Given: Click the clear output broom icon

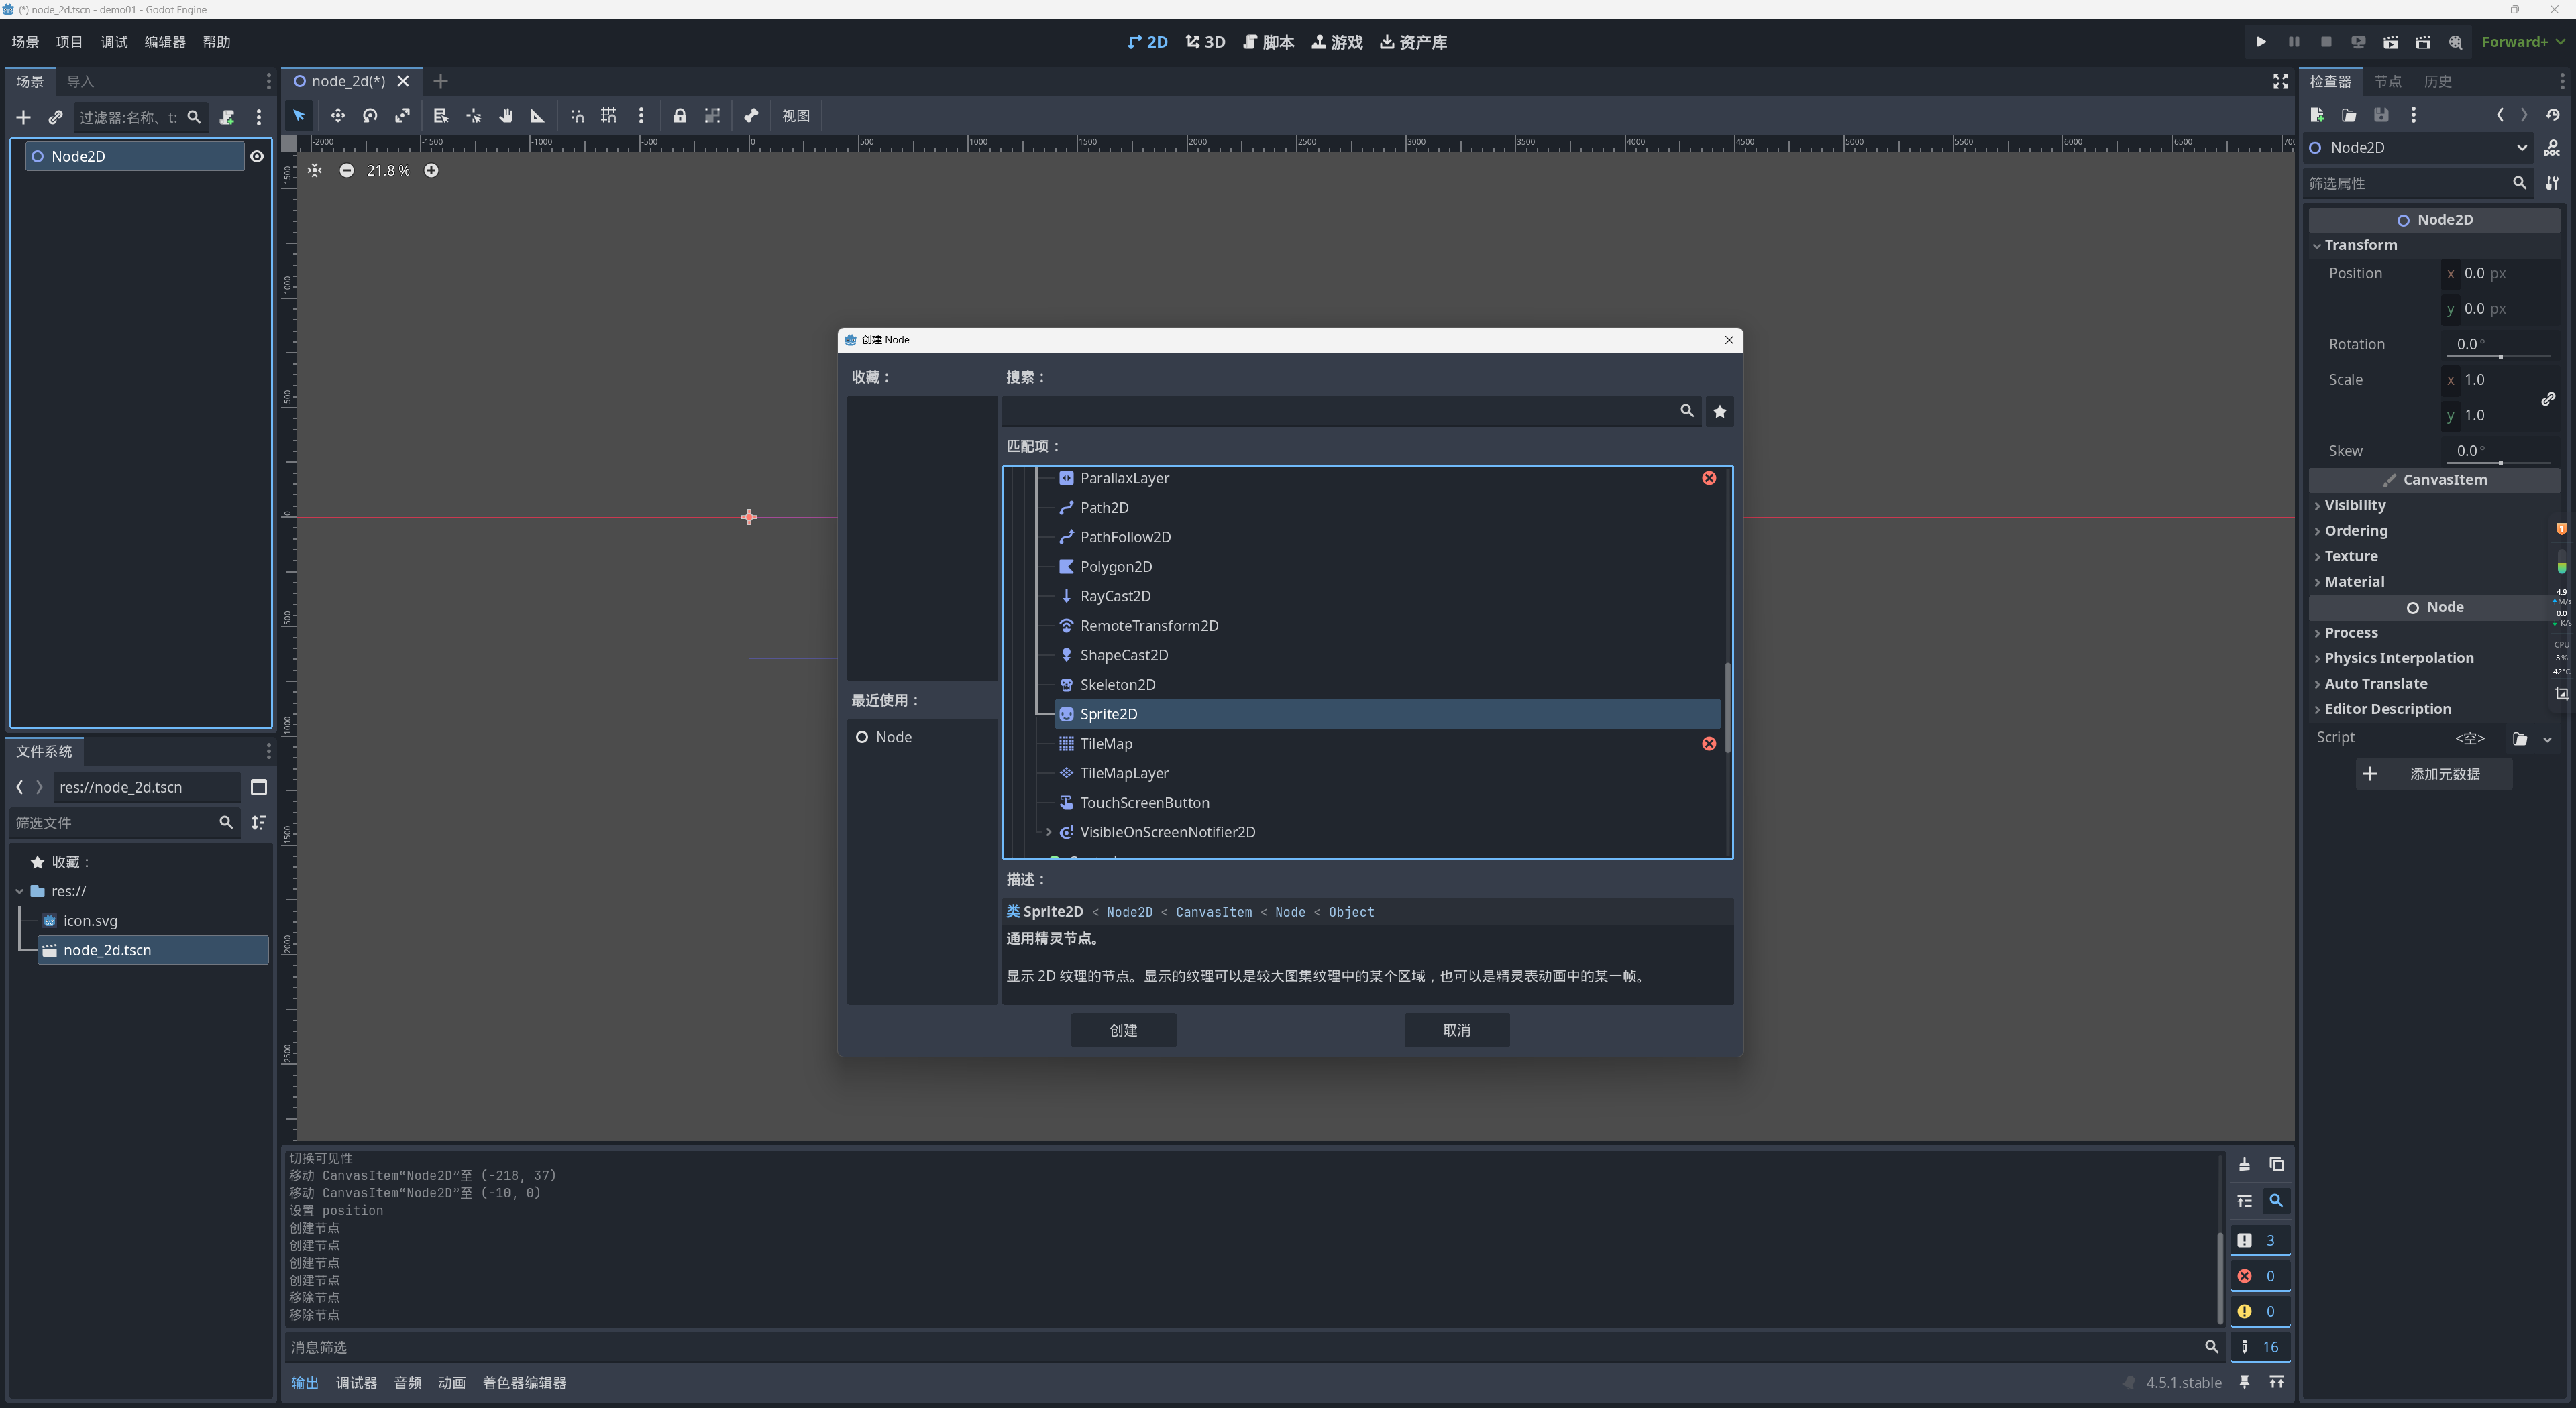Looking at the screenshot, I should pos(2244,1165).
